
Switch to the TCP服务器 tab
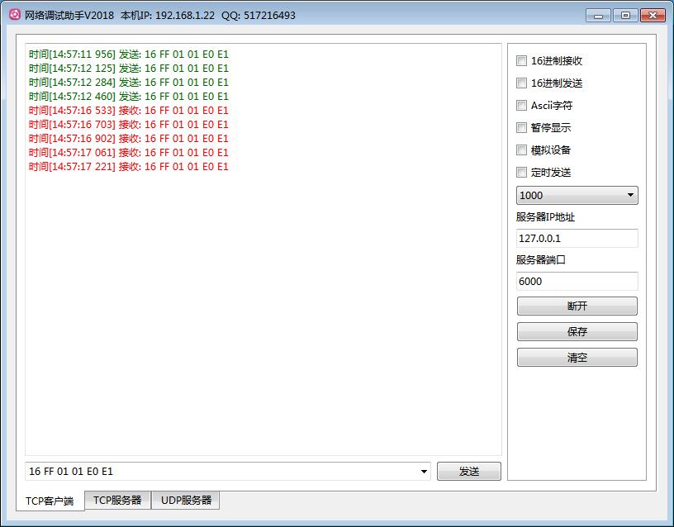[x=117, y=501]
